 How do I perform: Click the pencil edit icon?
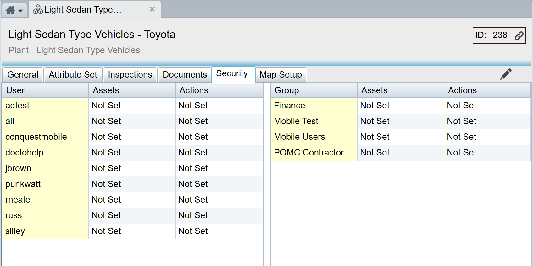point(506,74)
